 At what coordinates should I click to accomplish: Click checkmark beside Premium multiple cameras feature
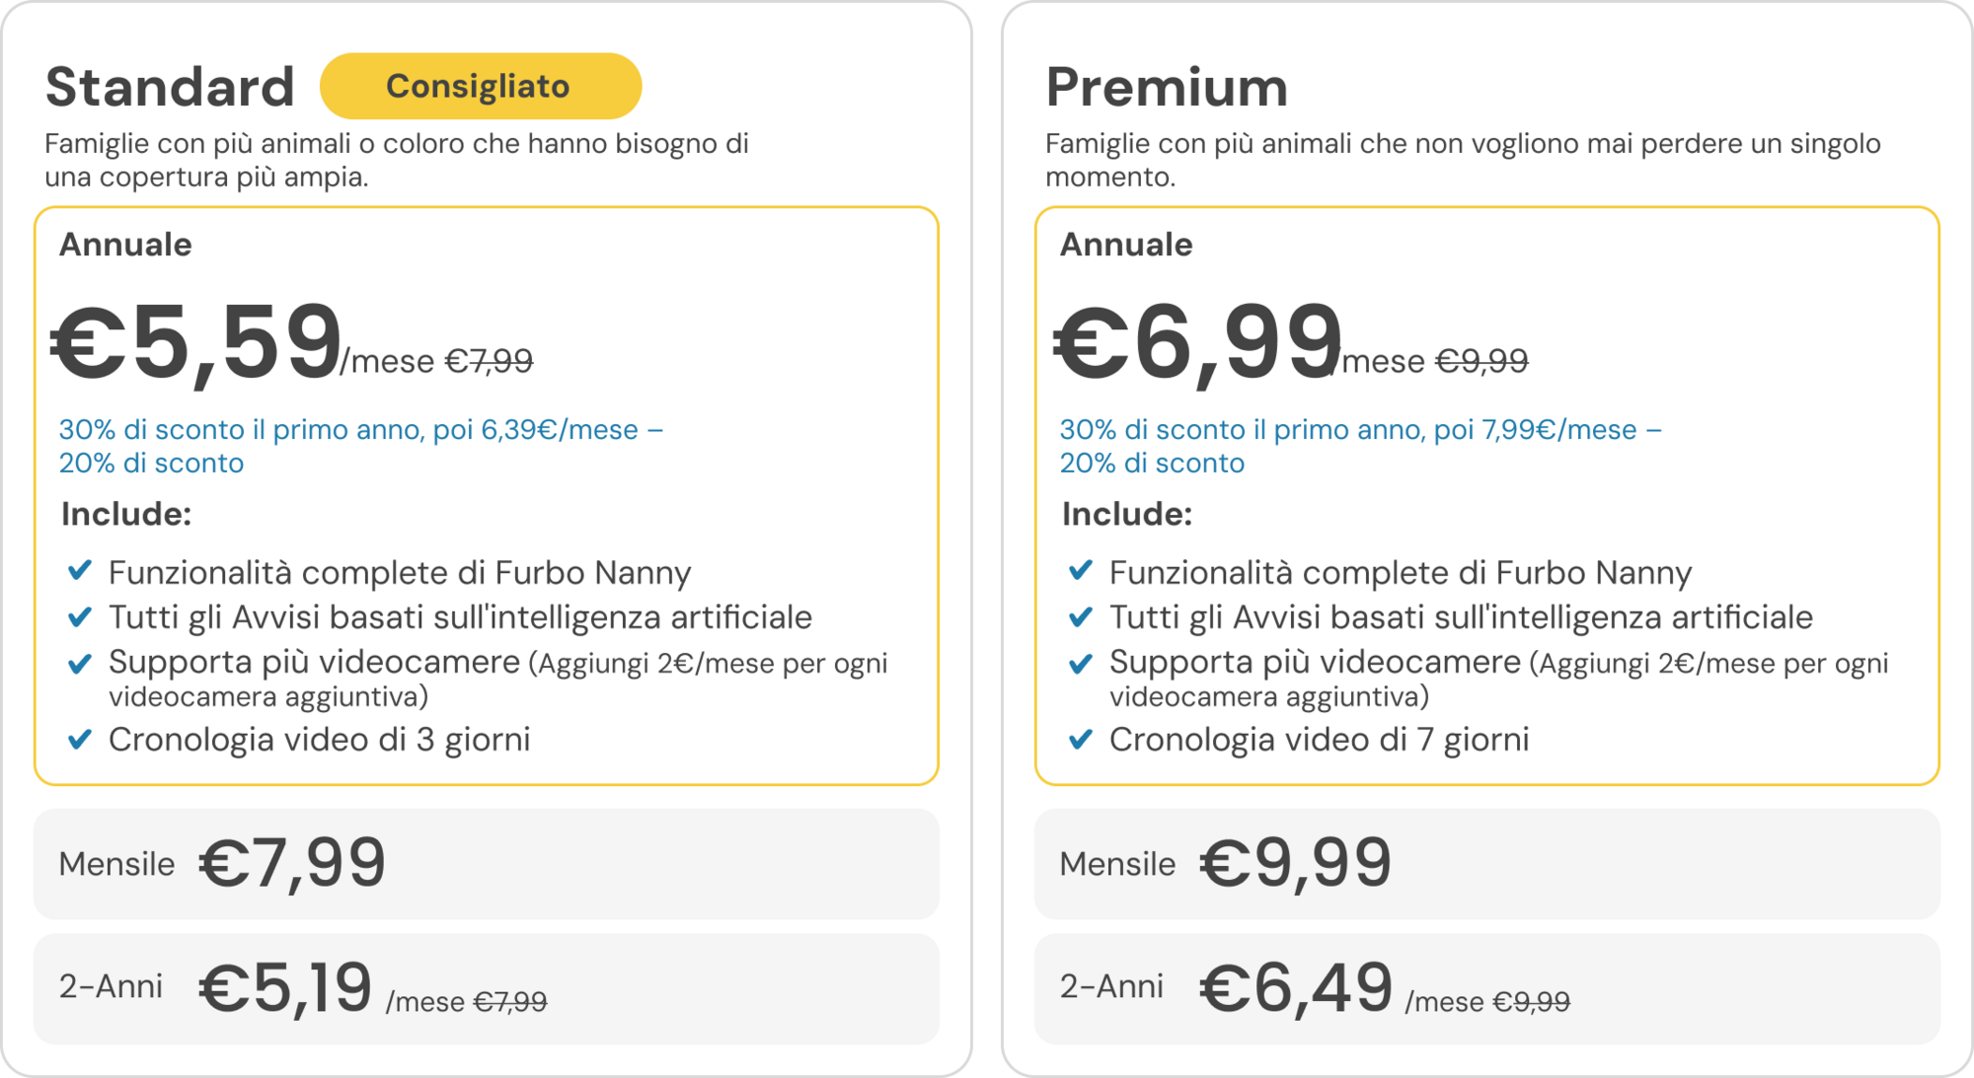1081,663
